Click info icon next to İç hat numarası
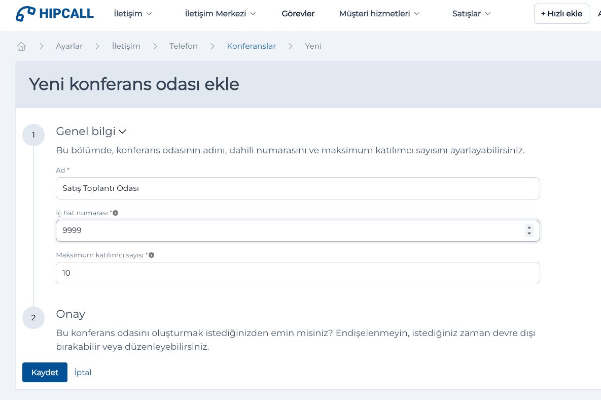Viewport: 601px width, 400px height. tap(116, 213)
